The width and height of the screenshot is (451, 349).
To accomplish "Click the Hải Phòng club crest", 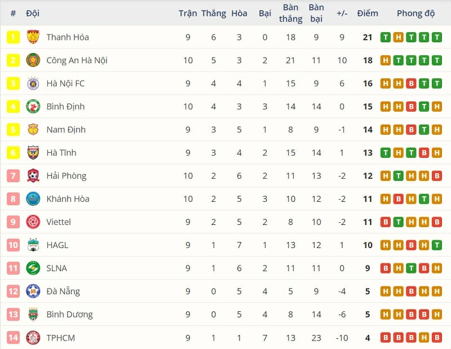I will point(33,176).
